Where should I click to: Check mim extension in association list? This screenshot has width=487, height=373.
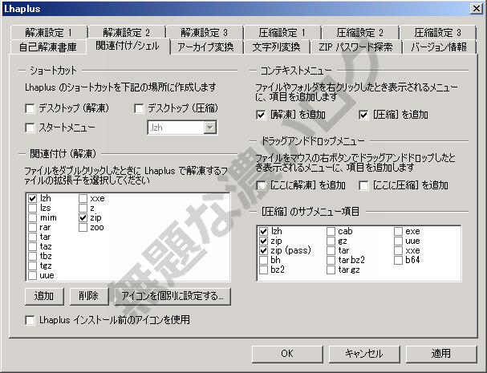[33, 217]
